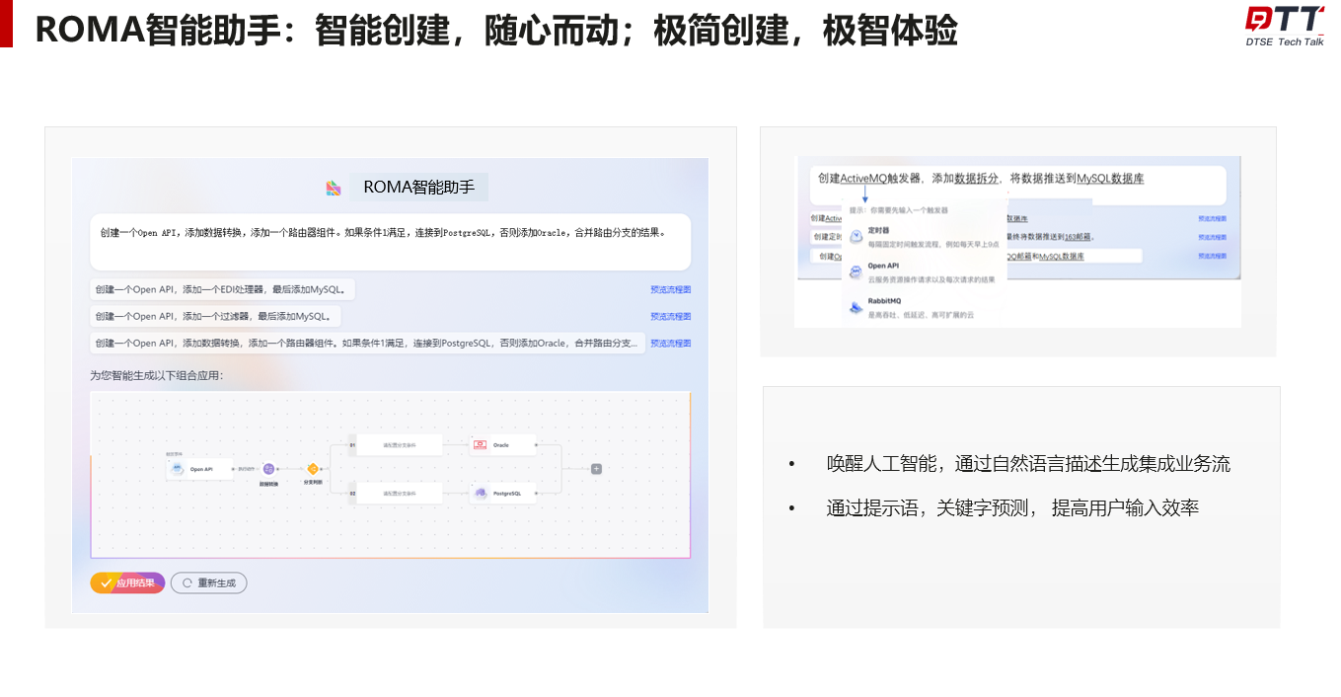
Task: Select the PostgreSQL node icon
Action: point(481,493)
